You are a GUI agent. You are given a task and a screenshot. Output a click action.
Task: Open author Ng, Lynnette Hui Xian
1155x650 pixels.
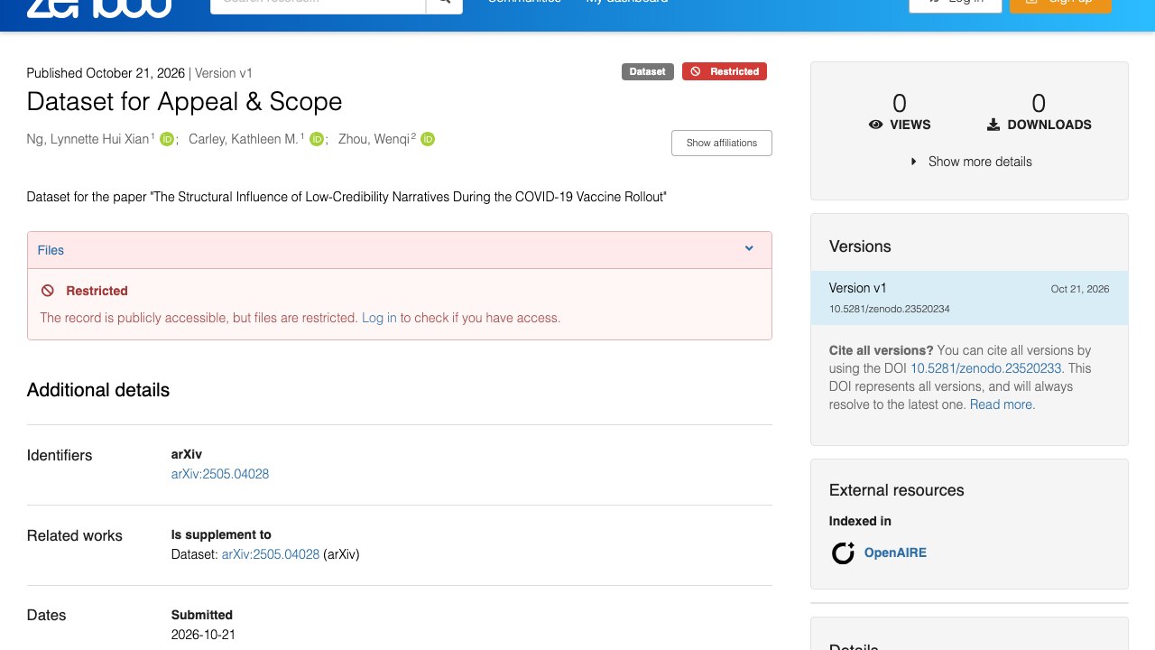(88, 139)
